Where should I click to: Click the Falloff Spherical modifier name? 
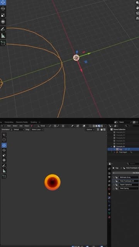click(x=129, y=184)
